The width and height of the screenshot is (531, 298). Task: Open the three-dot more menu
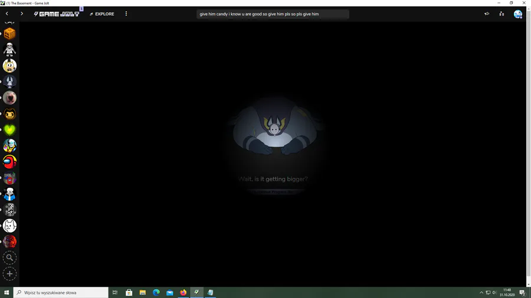(x=126, y=14)
